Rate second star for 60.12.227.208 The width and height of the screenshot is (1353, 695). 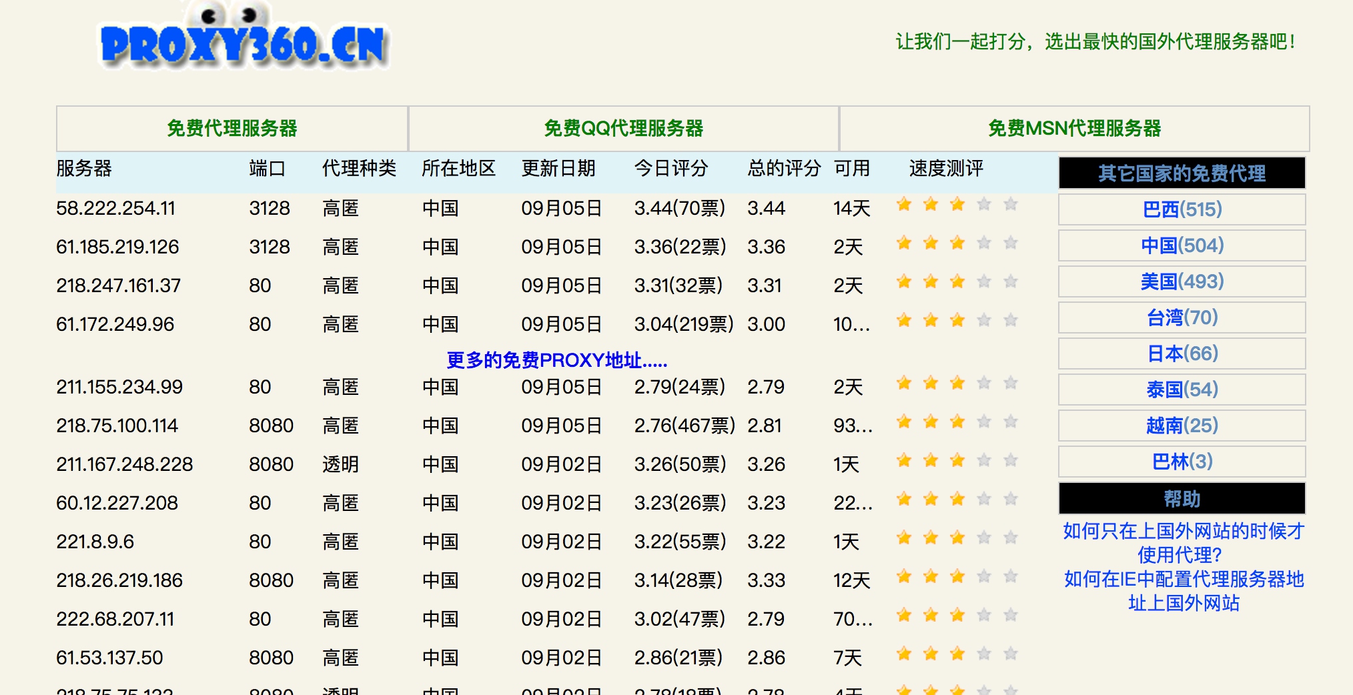pyautogui.click(x=931, y=499)
